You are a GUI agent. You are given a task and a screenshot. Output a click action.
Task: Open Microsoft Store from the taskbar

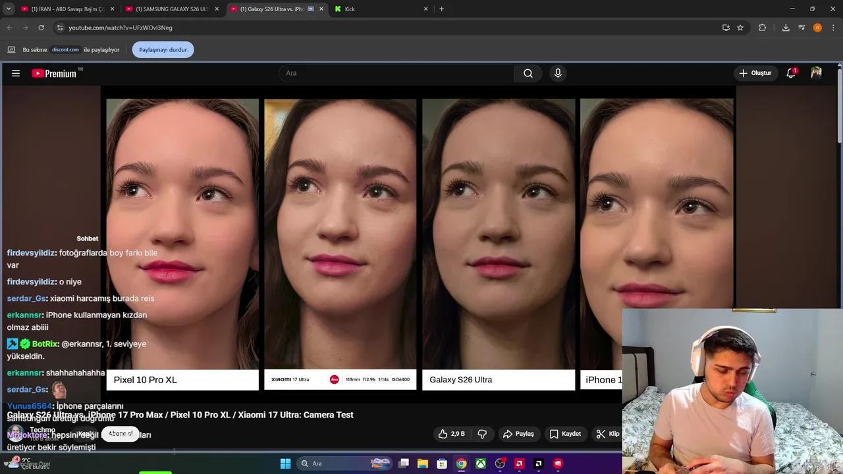coord(442,463)
